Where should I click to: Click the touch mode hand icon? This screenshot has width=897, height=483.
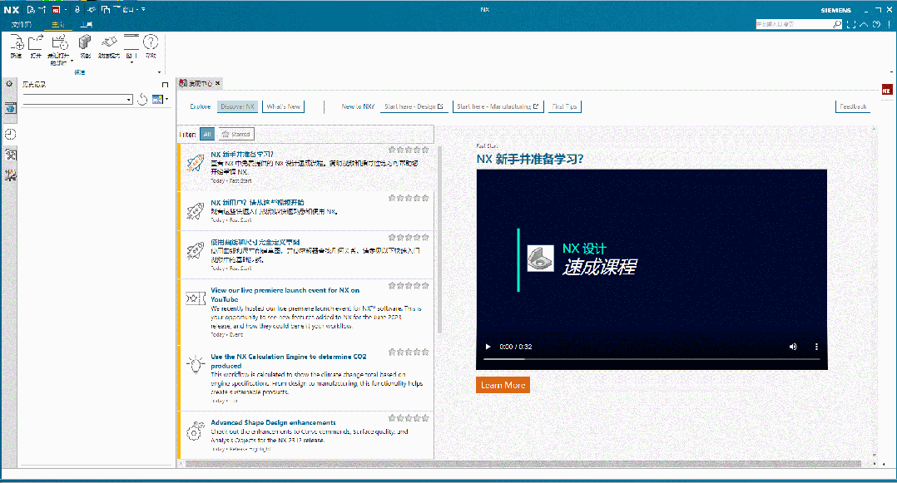(109, 42)
